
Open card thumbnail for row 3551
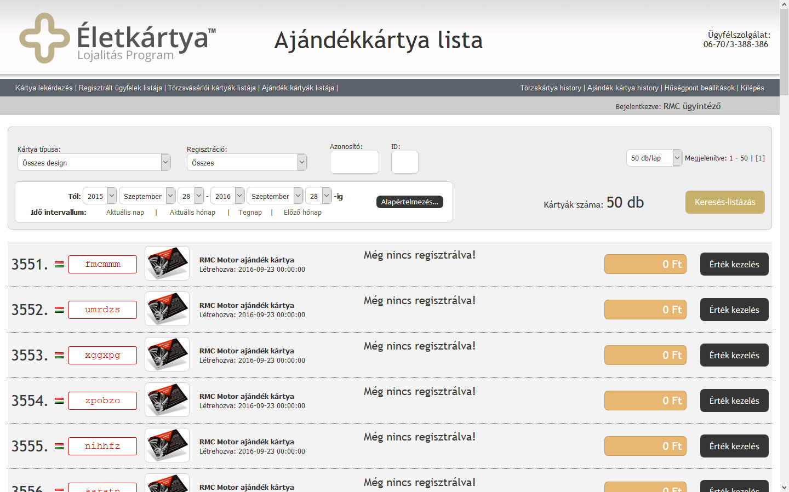[167, 264]
